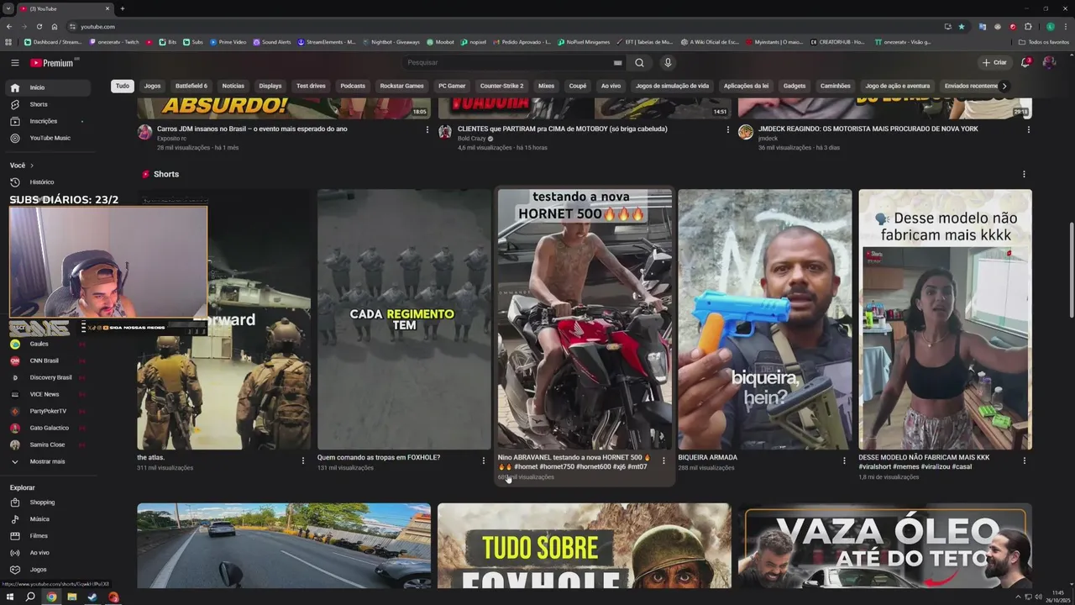
Task: Open the Nightbot - Giveaways bookmark
Action: (x=391, y=42)
